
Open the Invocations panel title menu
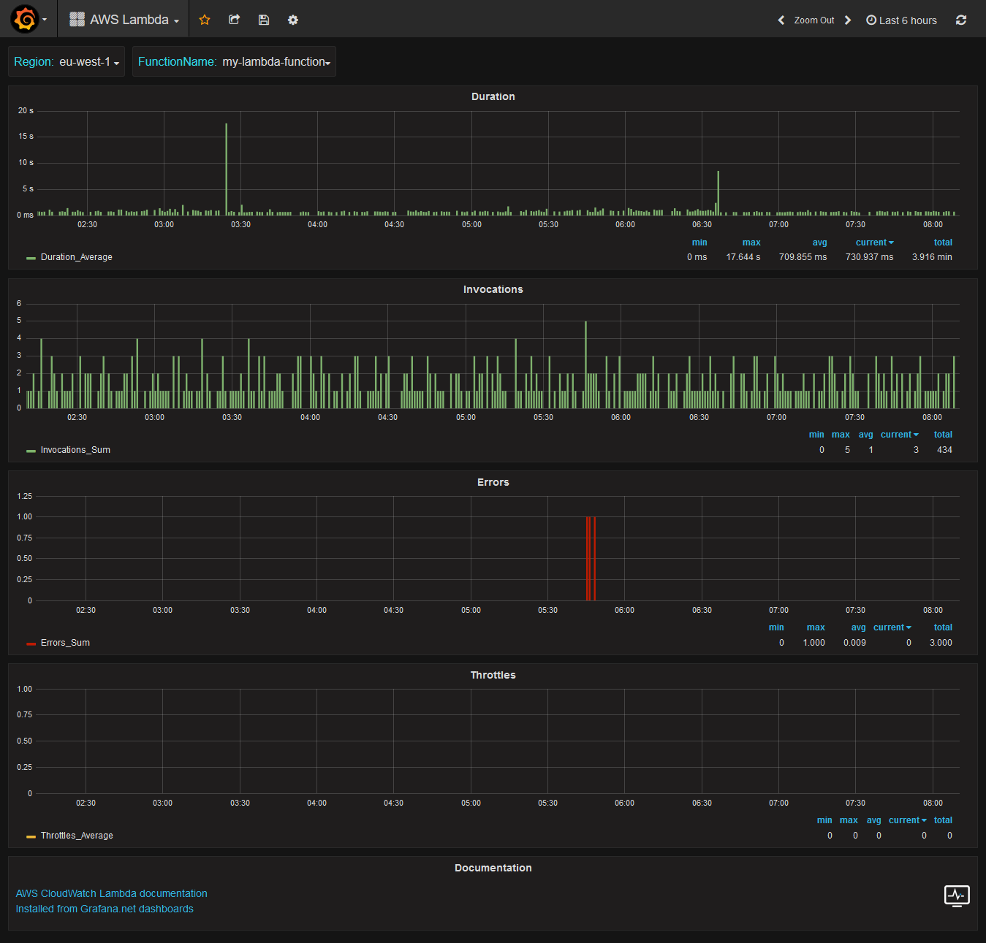493,289
